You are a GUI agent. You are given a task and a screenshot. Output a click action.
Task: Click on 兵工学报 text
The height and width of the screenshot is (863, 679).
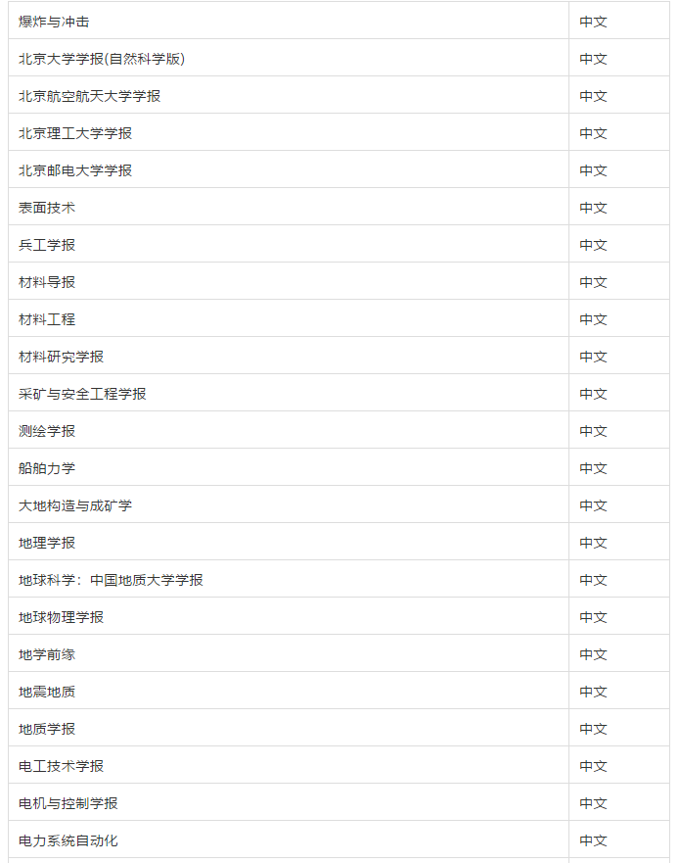click(x=47, y=245)
